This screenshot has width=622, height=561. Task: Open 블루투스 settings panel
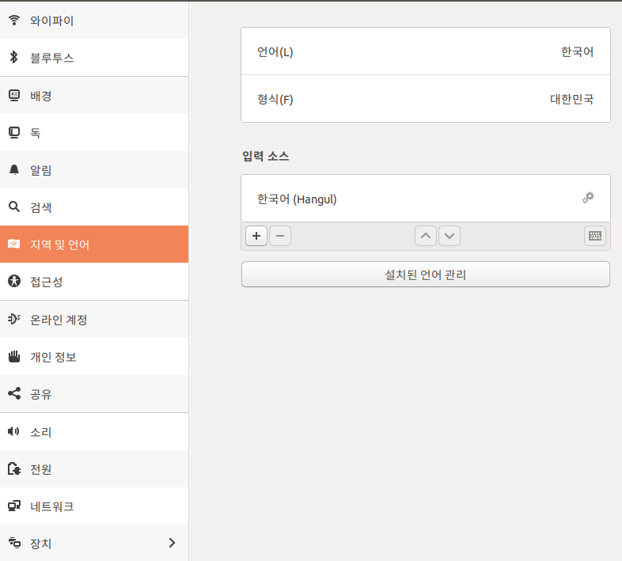(x=94, y=58)
